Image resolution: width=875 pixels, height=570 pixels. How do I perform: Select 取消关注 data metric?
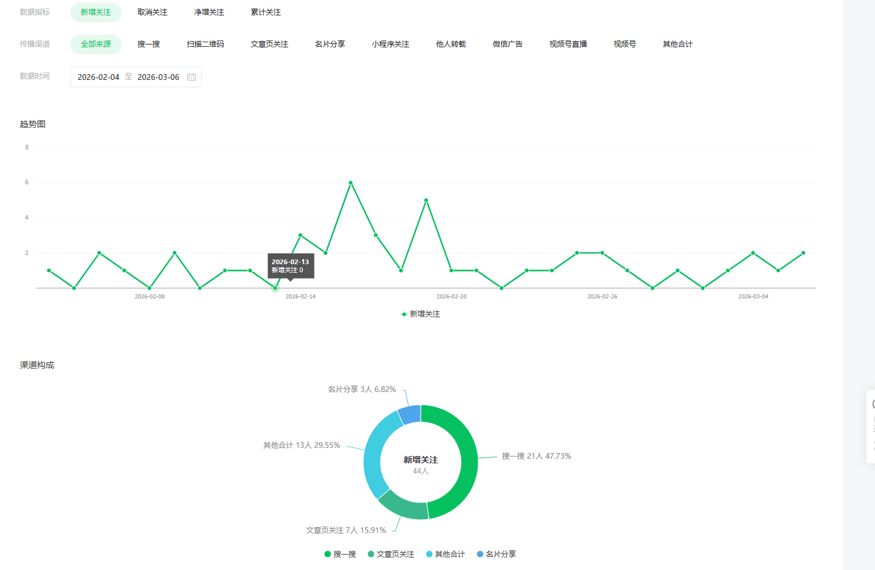[x=152, y=12]
